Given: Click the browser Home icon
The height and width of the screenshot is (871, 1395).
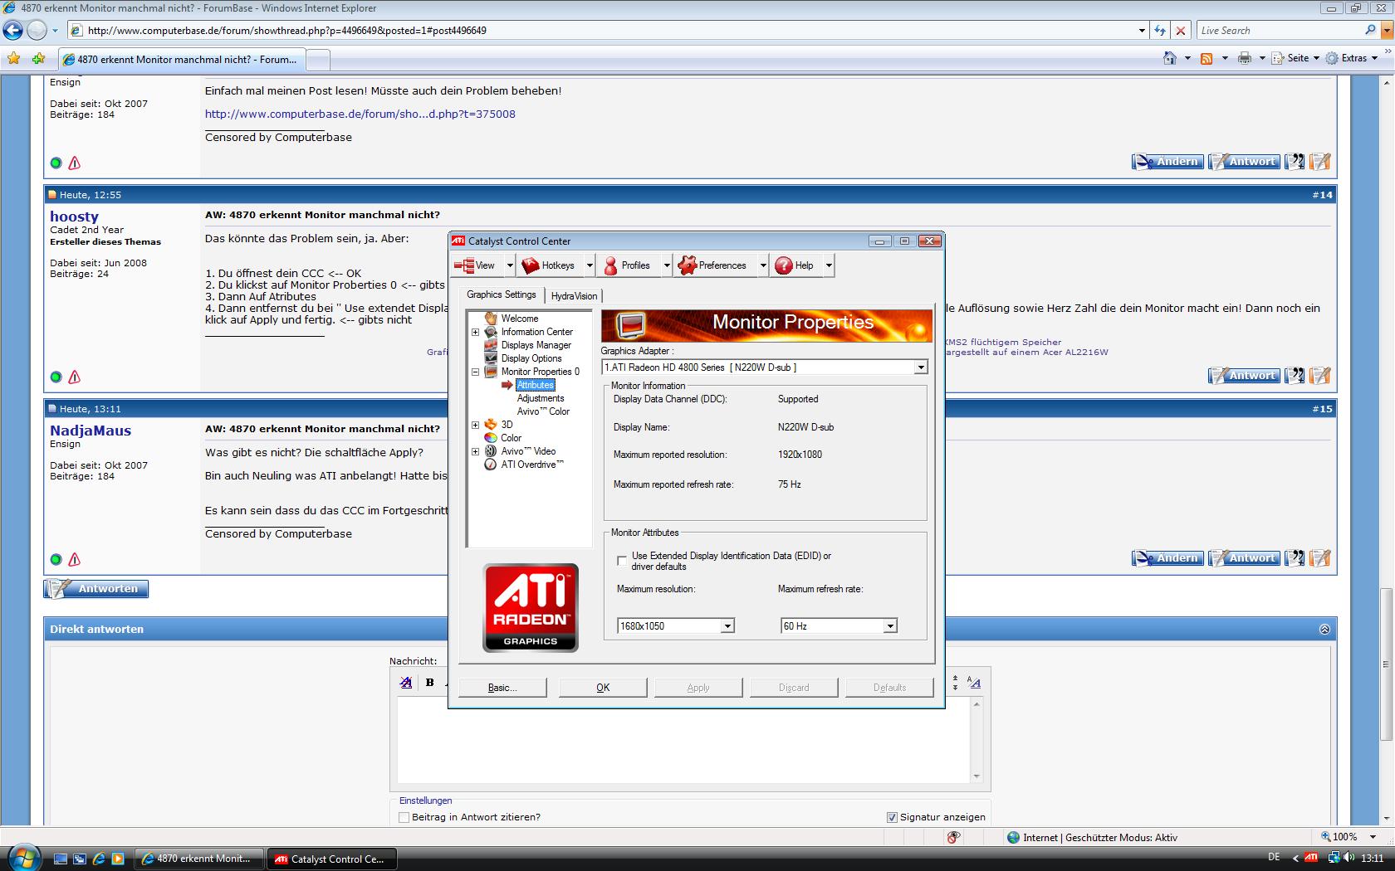Looking at the screenshot, I should coord(1170,58).
